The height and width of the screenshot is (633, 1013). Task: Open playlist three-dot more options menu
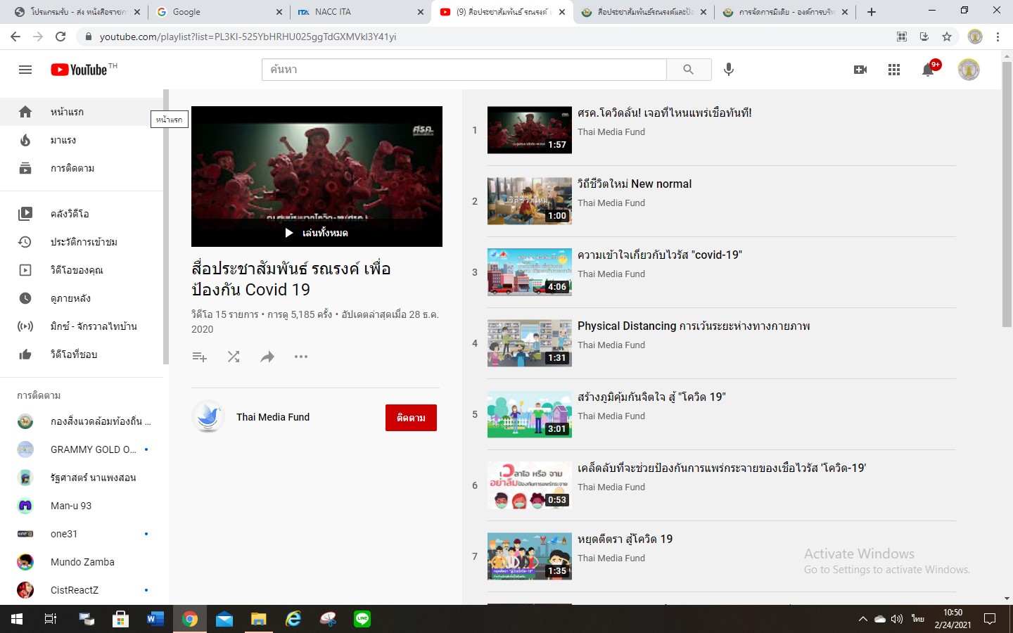301,357
